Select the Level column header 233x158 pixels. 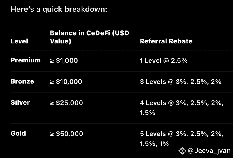point(19,41)
